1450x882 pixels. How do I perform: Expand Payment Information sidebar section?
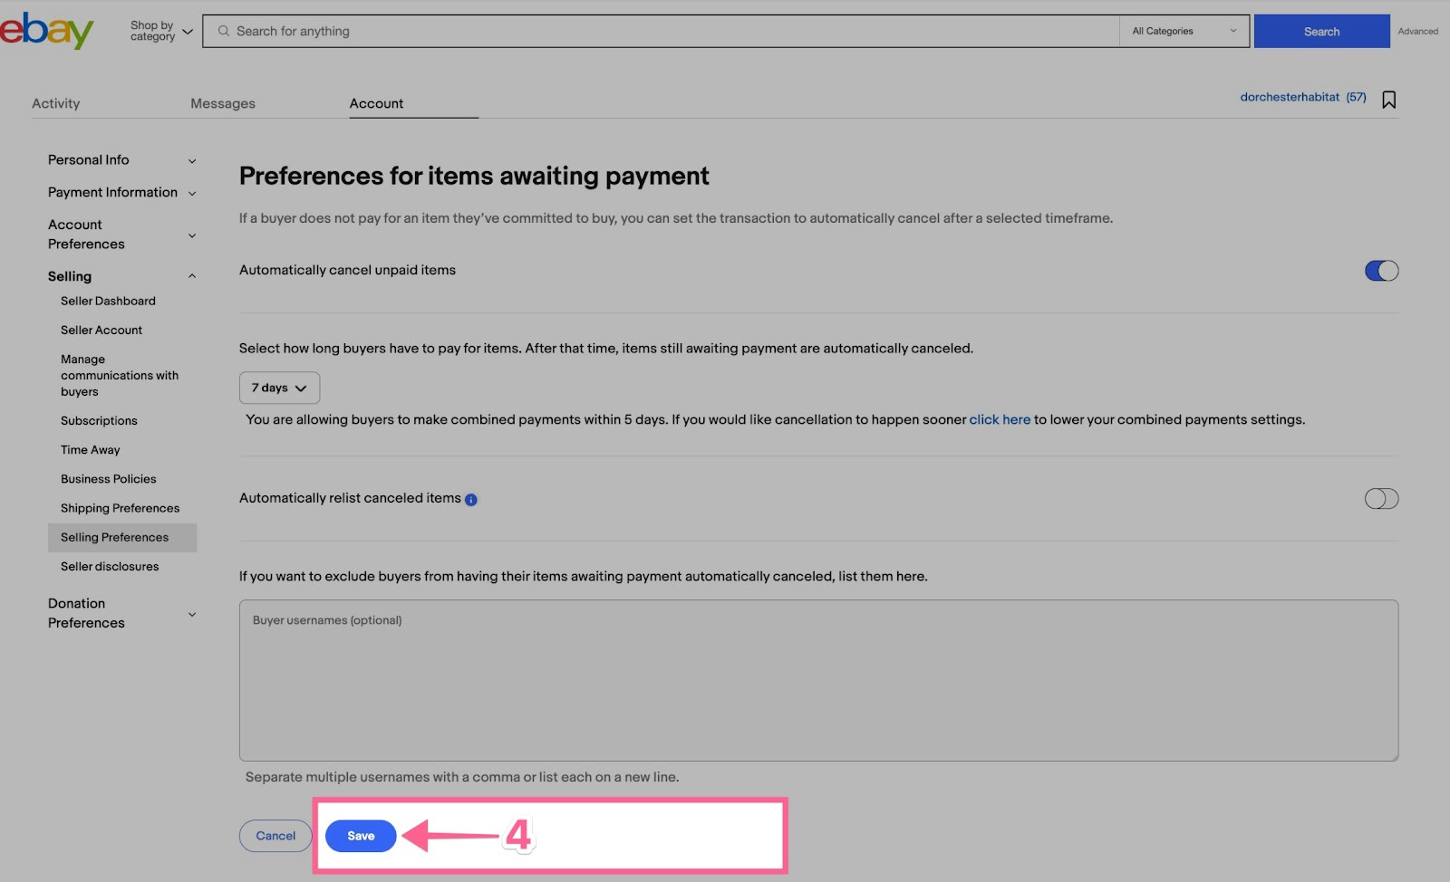click(121, 193)
